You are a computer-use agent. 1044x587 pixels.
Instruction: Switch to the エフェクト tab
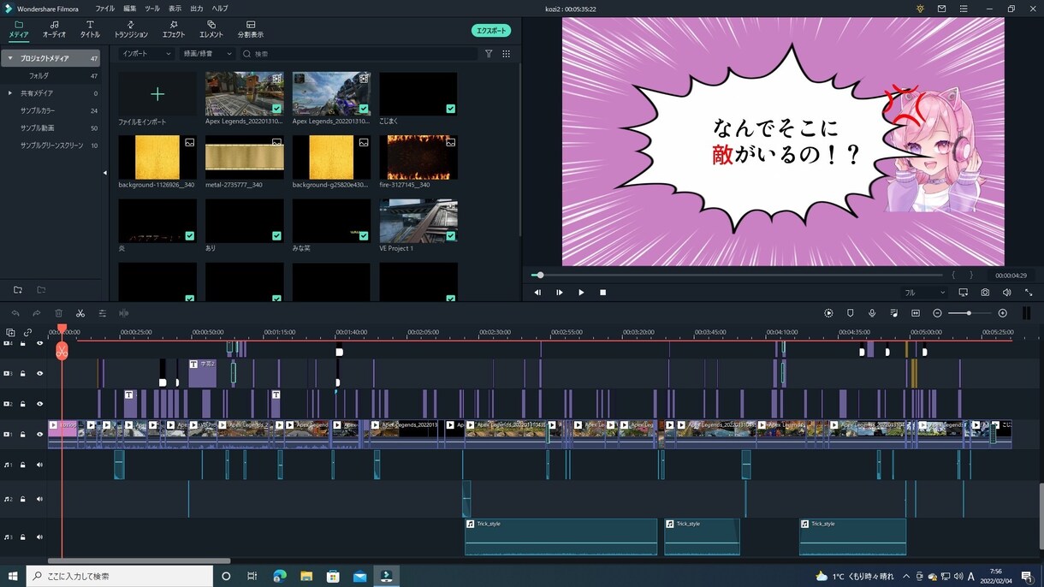(x=174, y=30)
